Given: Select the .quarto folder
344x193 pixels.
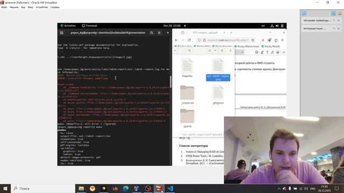Looking at the screenshot, I should point(187,118).
